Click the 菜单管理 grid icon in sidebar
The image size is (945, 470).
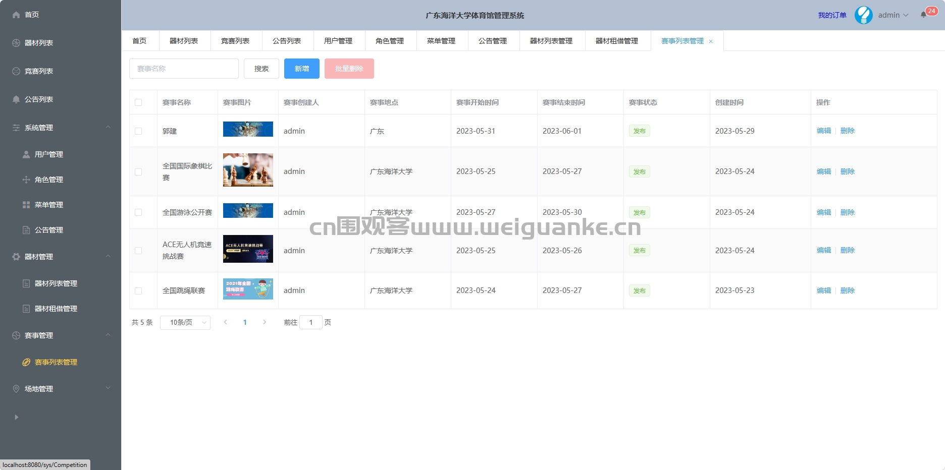pyautogui.click(x=26, y=205)
